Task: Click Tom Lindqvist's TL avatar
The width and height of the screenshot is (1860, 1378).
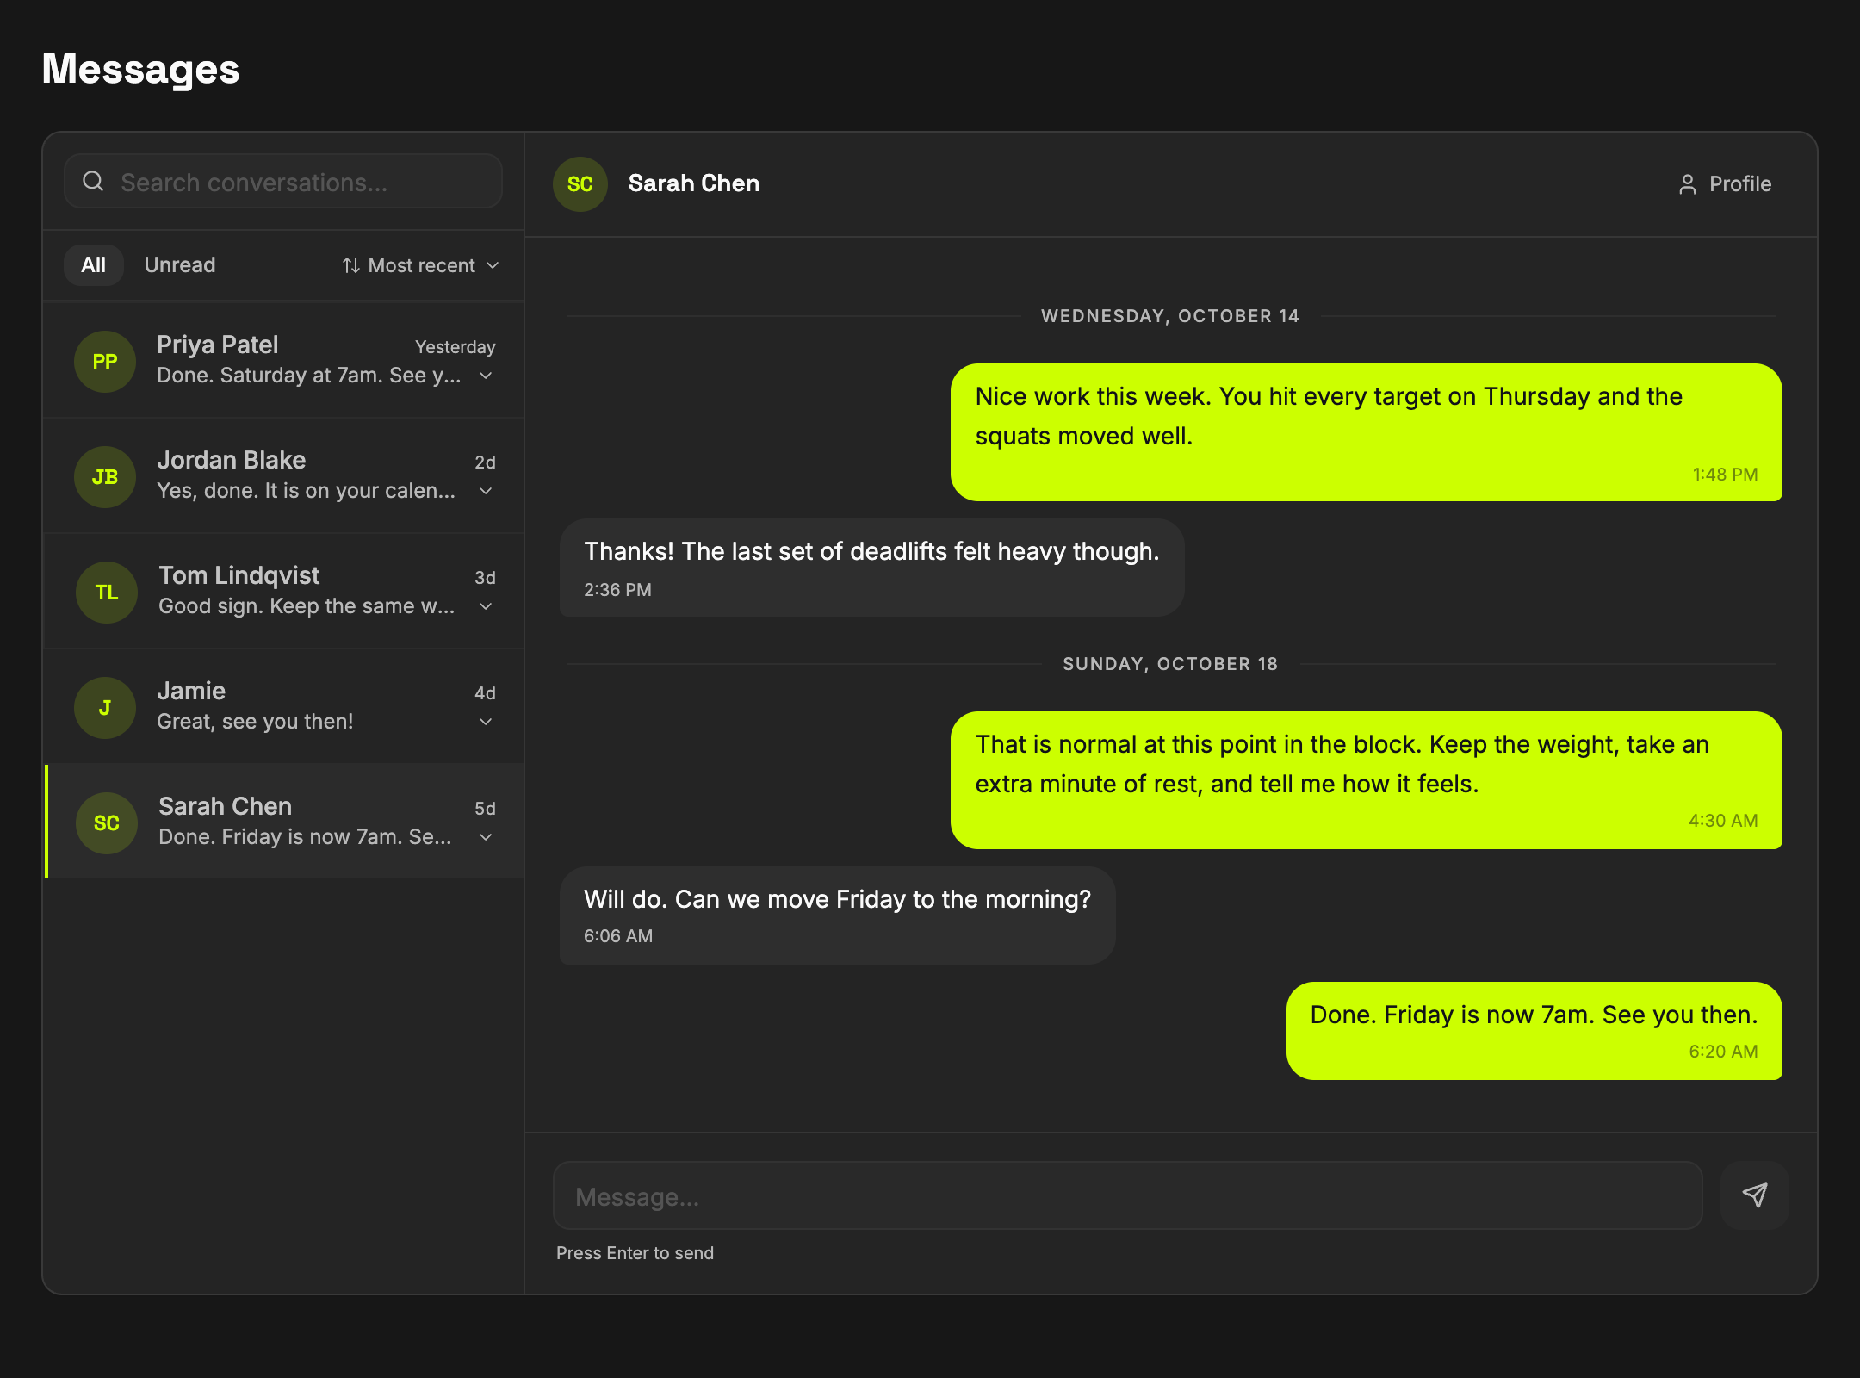Action: (x=107, y=593)
